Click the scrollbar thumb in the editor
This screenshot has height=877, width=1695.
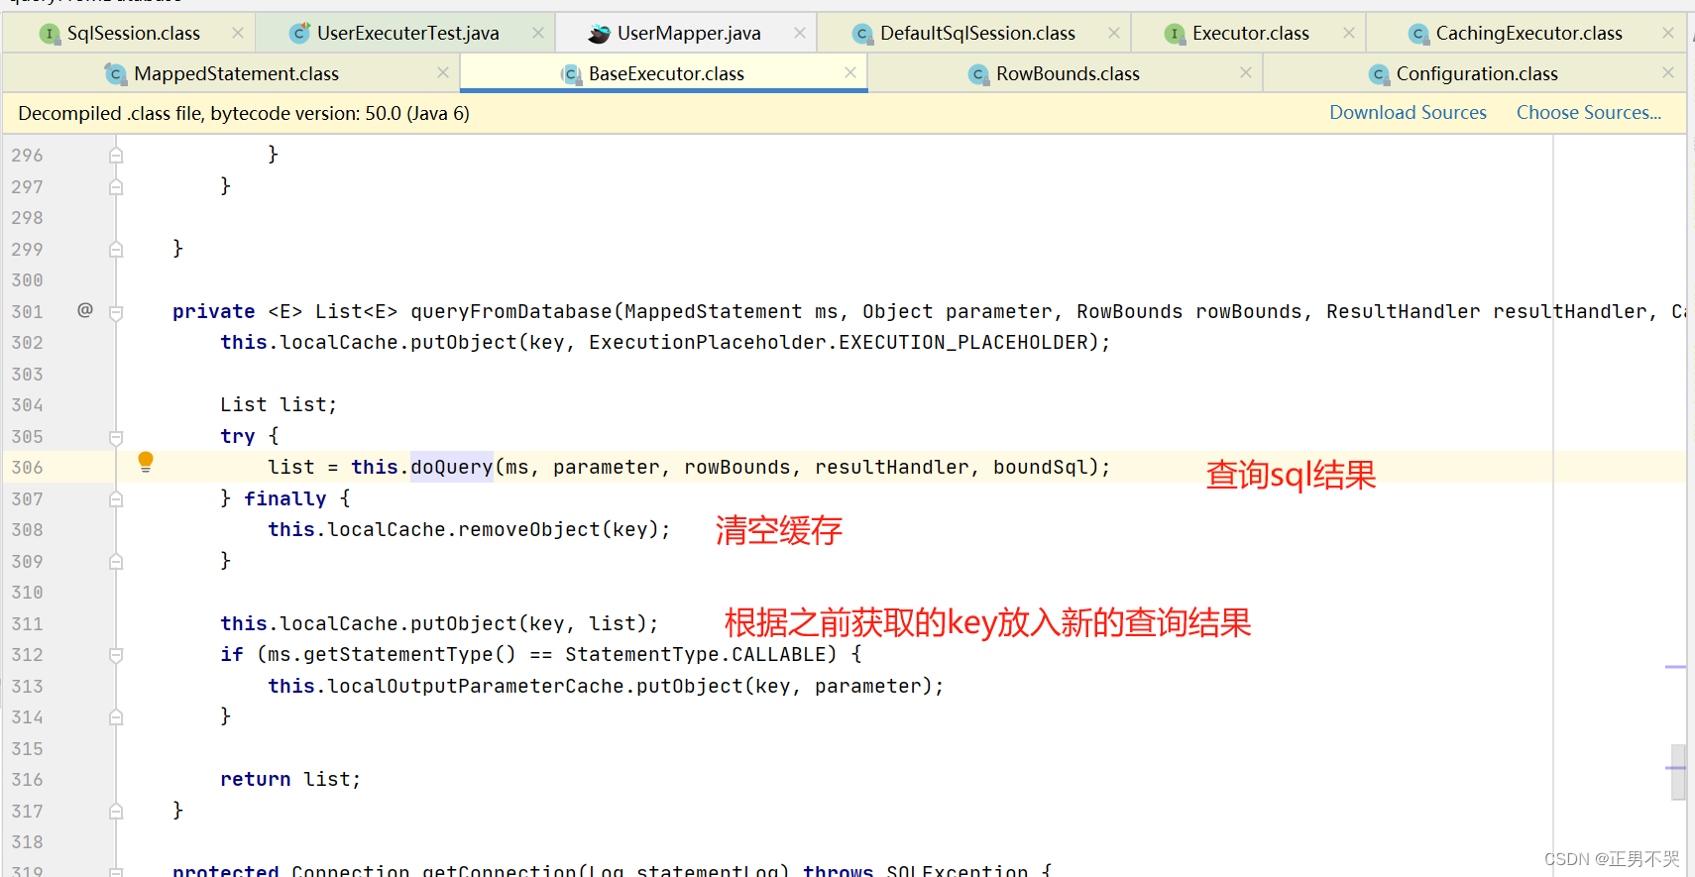tap(1677, 772)
